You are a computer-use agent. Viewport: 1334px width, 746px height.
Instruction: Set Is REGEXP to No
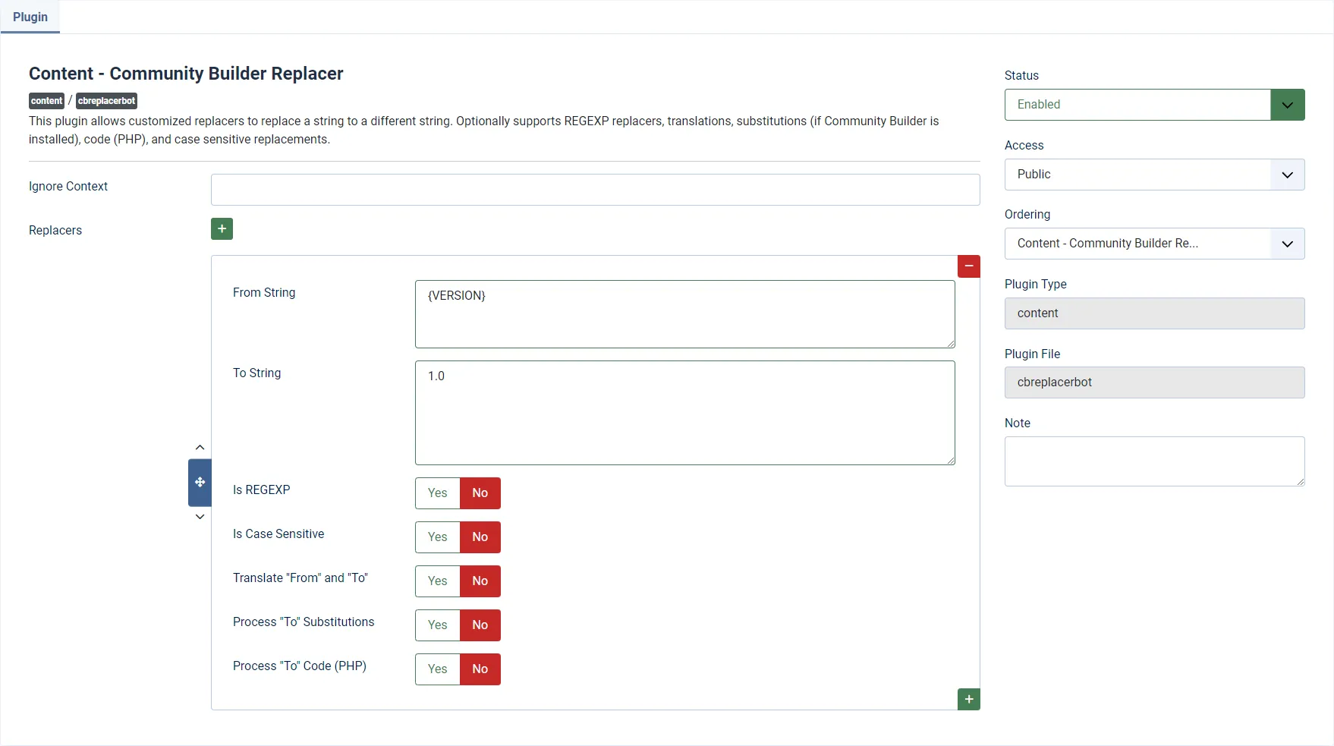point(480,493)
